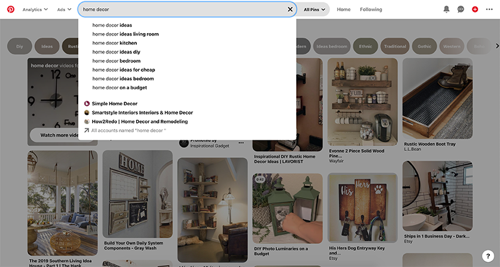Image resolution: width=500 pixels, height=267 pixels.
Task: Open the messages chat bubble icon
Action: coord(461,9)
